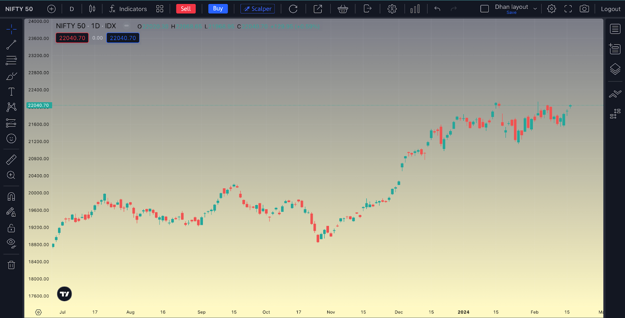Toggle fullscreen mode
The image size is (625, 318).
[x=568, y=9]
